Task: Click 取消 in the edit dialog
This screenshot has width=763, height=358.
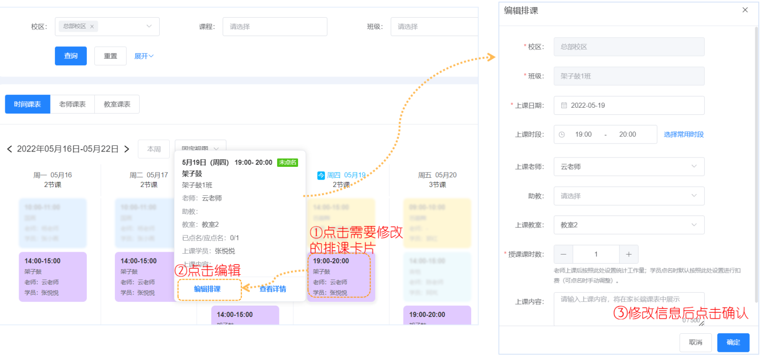Action: pos(695,342)
